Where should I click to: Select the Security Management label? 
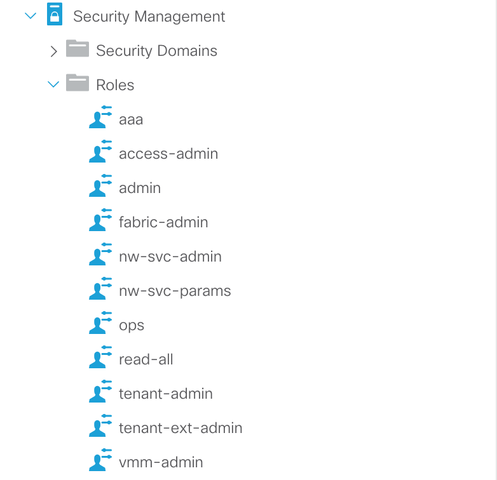tap(149, 17)
